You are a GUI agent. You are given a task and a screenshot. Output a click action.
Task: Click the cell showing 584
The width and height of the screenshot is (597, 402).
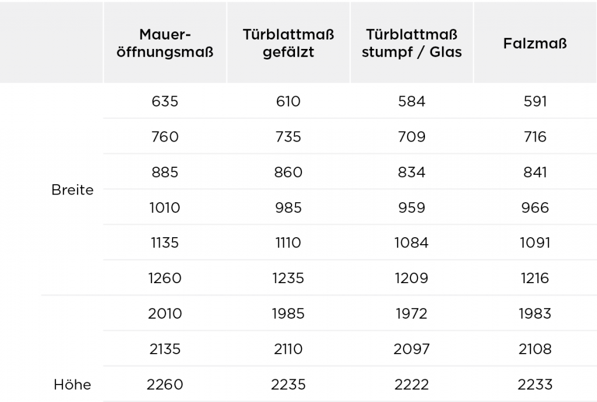[x=412, y=101]
